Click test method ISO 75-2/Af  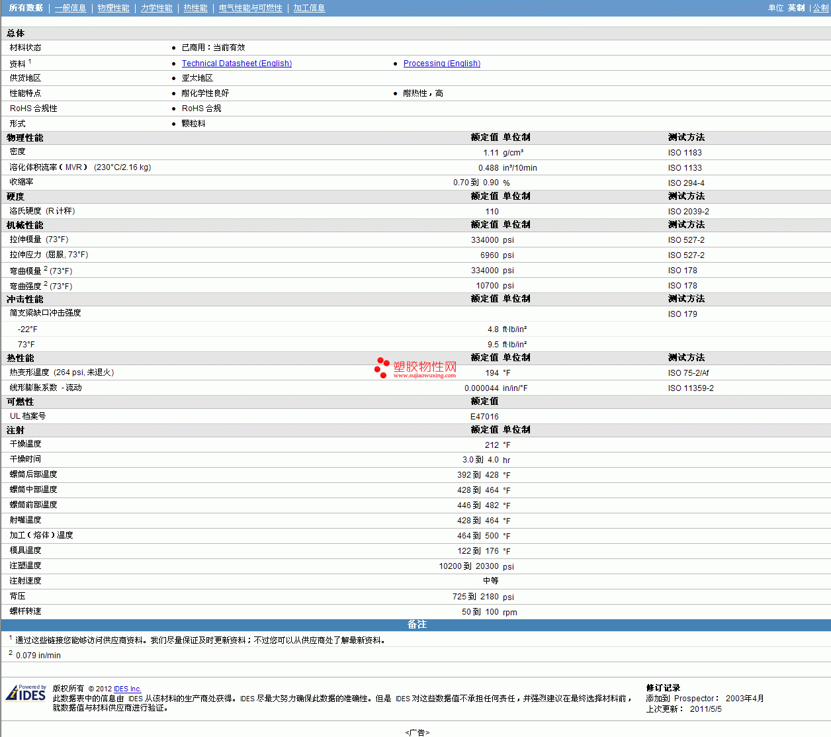click(x=689, y=373)
